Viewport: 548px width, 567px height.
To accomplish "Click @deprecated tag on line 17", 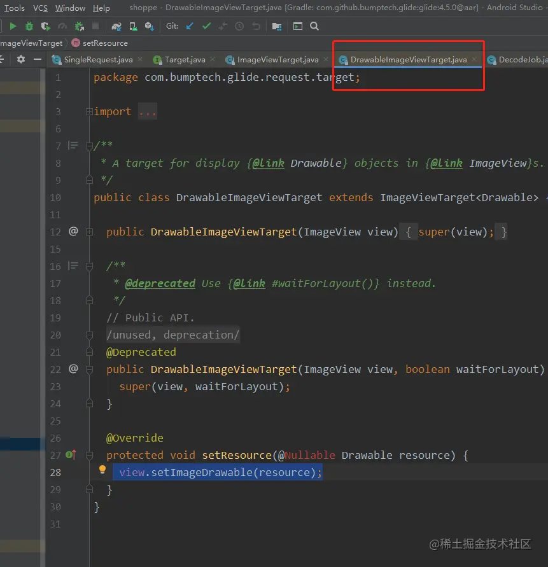I will [160, 283].
